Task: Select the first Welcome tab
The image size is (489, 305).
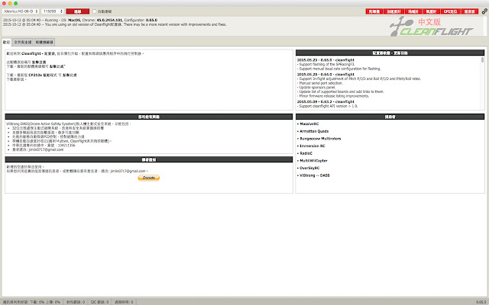Action: click(x=7, y=42)
